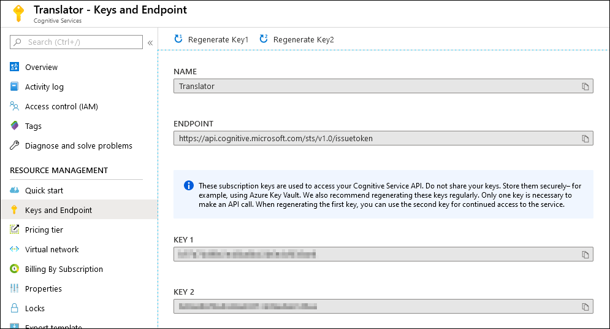The height and width of the screenshot is (329, 610).
Task: Click inside the Endpoint URL field
Action: [x=368, y=139]
